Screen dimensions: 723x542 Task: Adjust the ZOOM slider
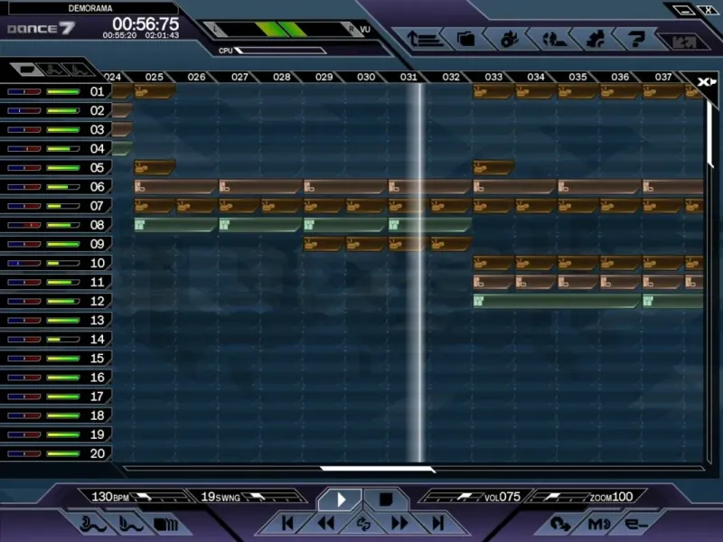[x=560, y=498]
